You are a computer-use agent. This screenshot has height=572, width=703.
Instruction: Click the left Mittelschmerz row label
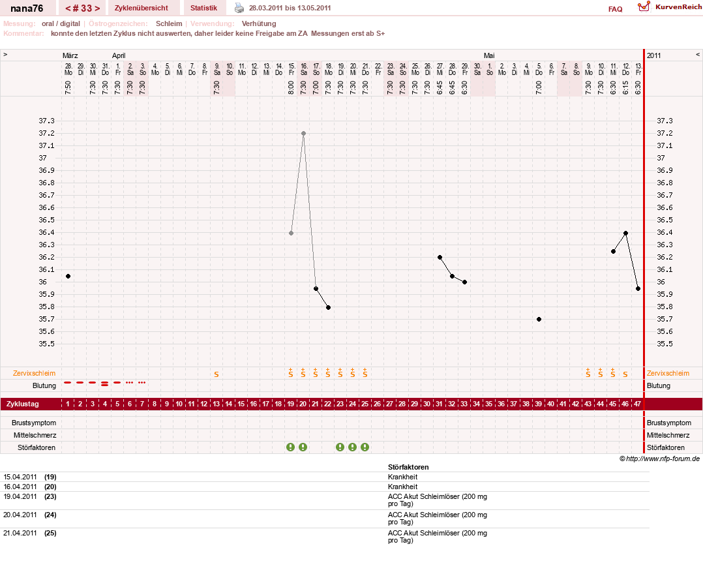pos(35,435)
